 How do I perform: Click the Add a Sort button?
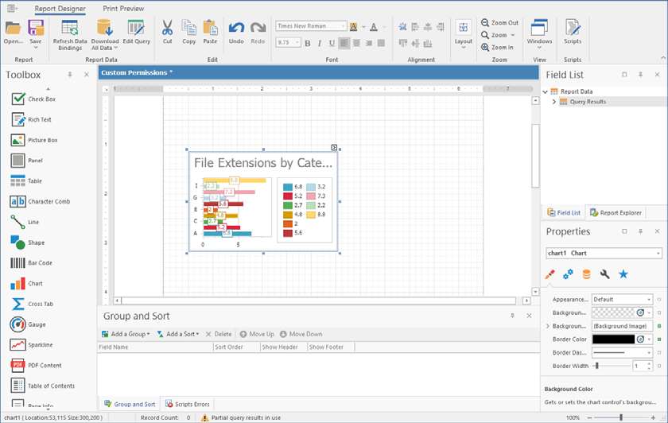[x=179, y=334]
